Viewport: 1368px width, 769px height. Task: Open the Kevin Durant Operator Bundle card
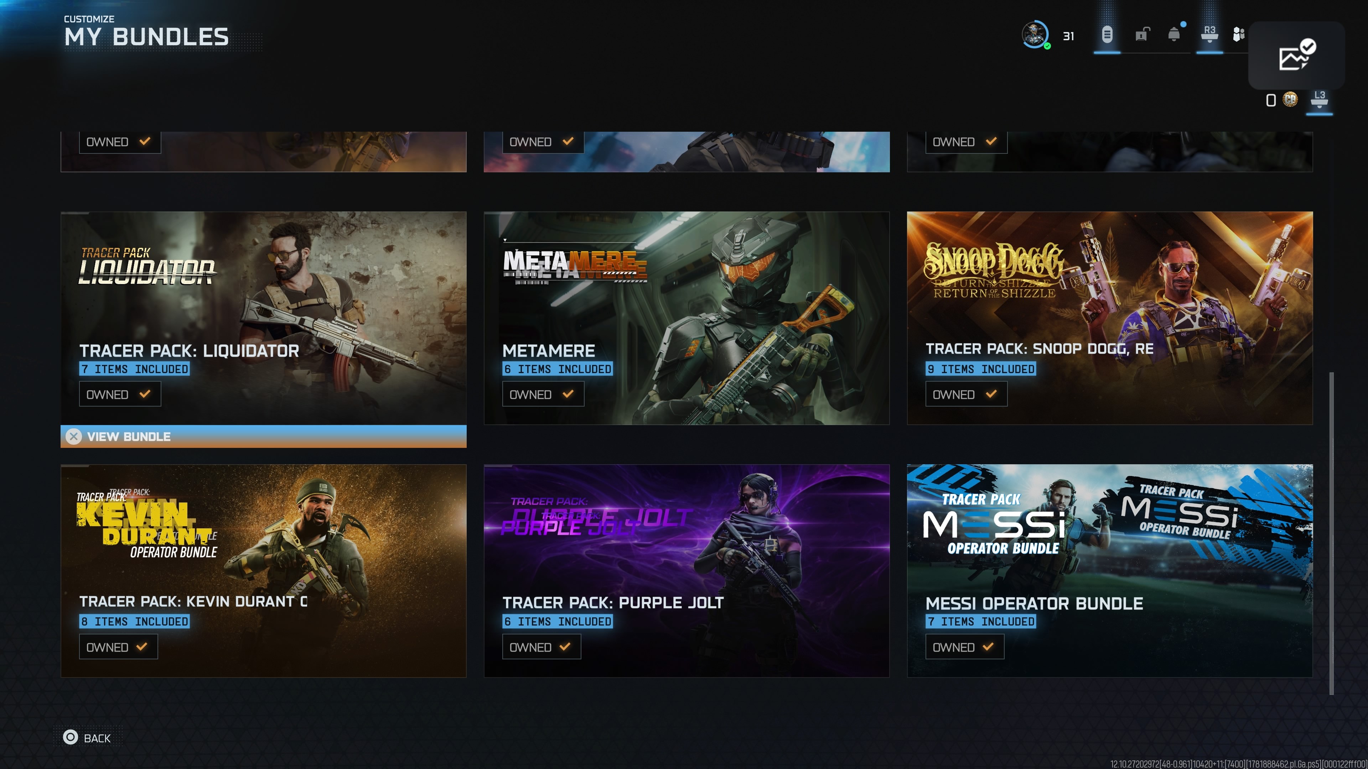coord(263,570)
